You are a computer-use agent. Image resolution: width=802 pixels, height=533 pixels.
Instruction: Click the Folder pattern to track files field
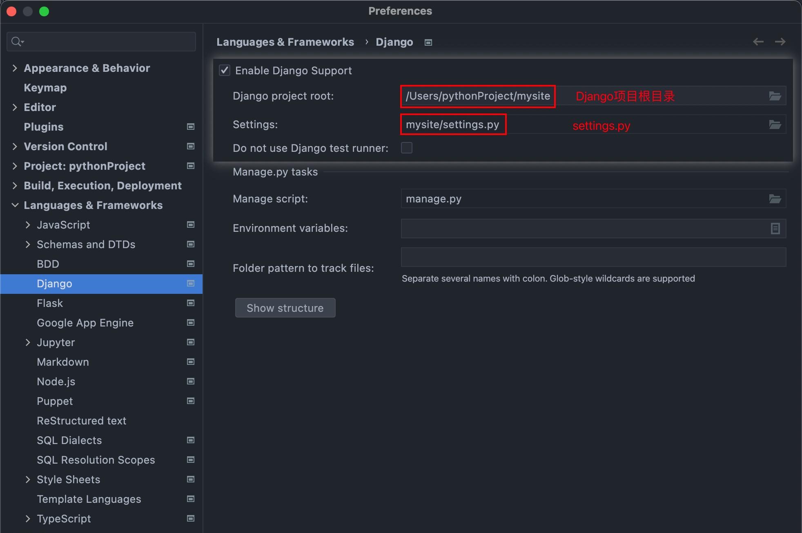tap(593, 257)
